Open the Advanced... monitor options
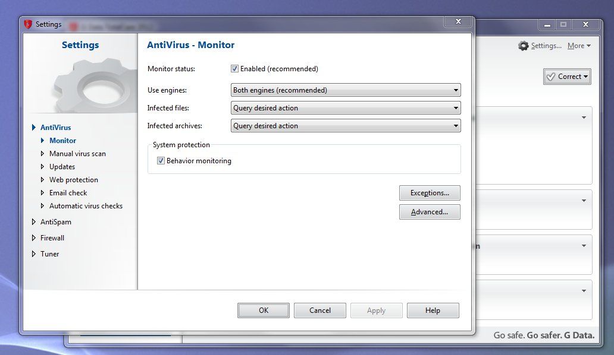 [x=430, y=212]
